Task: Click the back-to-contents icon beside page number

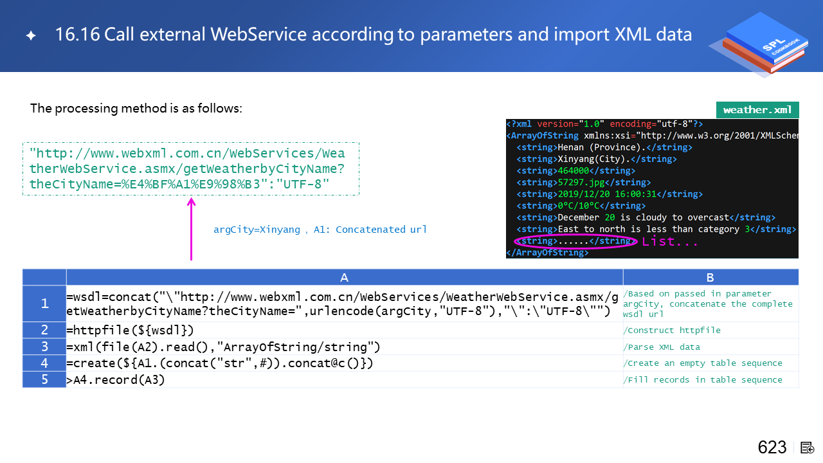Action: (x=808, y=448)
